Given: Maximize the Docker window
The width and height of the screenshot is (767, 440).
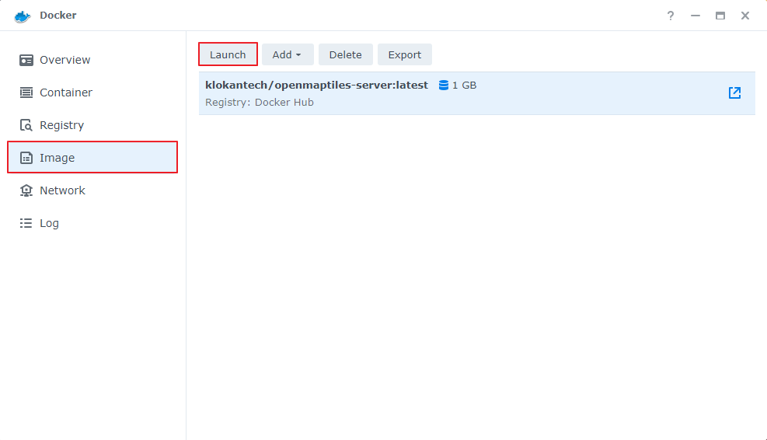Looking at the screenshot, I should coord(720,16).
